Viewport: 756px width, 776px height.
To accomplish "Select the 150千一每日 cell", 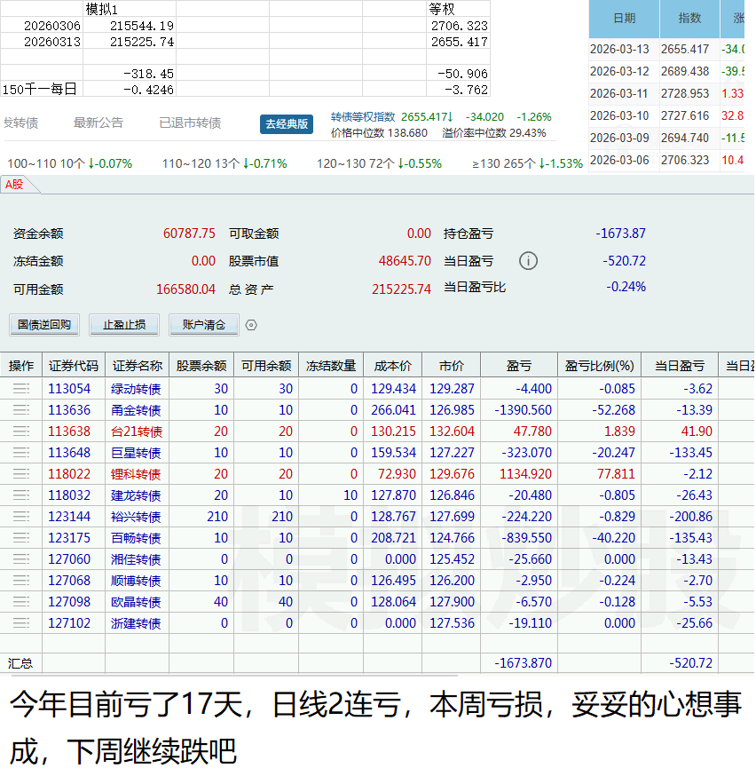I will [42, 89].
